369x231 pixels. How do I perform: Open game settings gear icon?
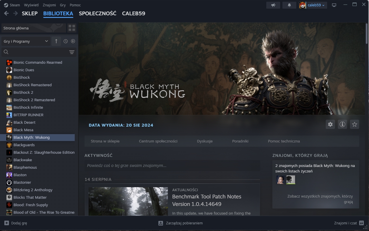(330, 124)
